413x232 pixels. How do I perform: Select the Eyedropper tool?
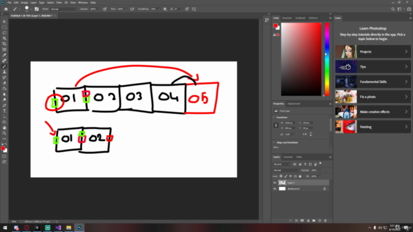point(5,55)
